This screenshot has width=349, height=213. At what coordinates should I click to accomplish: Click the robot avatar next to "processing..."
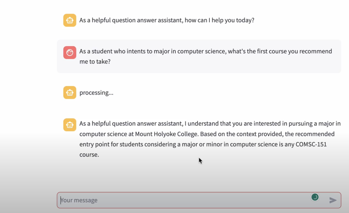click(70, 92)
